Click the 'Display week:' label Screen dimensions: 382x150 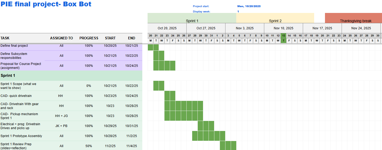coord(201,12)
